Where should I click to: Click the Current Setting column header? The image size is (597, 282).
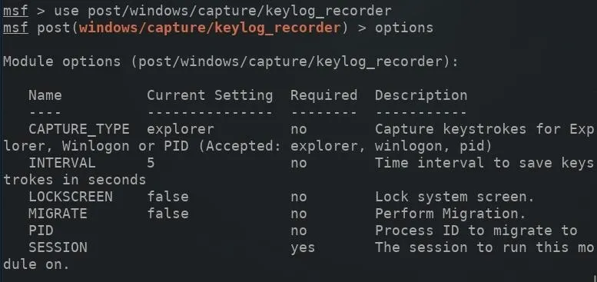click(x=210, y=95)
